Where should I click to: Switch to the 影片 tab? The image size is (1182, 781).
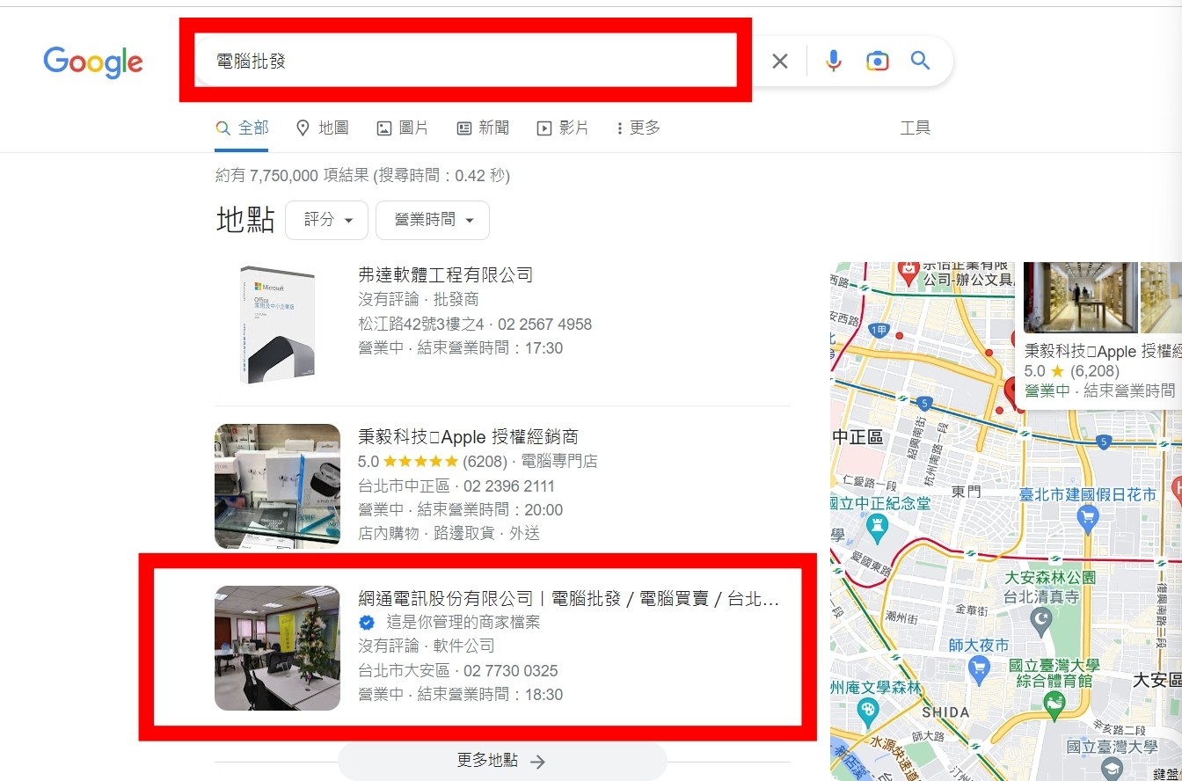click(x=563, y=128)
